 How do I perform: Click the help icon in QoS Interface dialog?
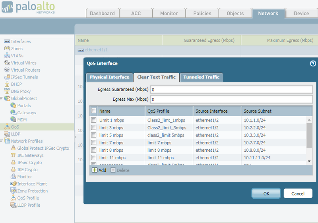tap(313, 63)
